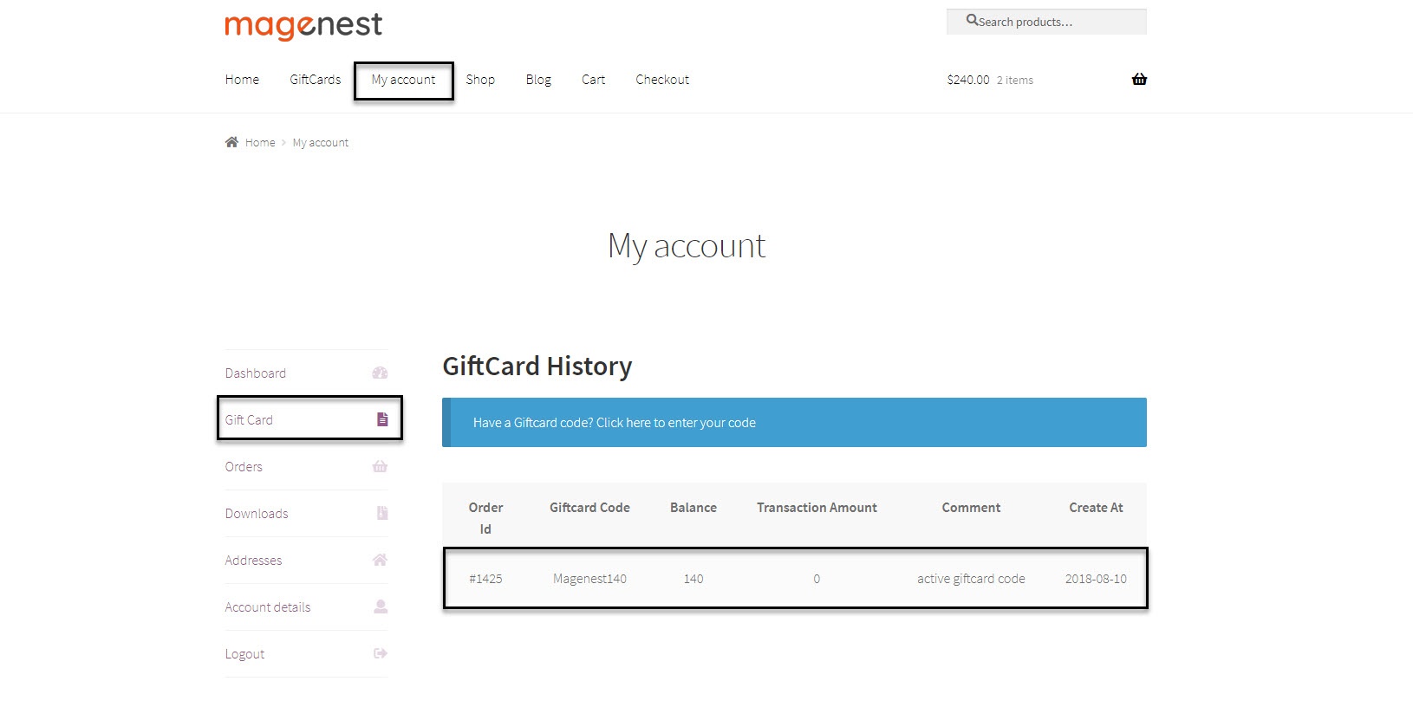Focus the Search products field
The image size is (1413, 720).
(1053, 22)
